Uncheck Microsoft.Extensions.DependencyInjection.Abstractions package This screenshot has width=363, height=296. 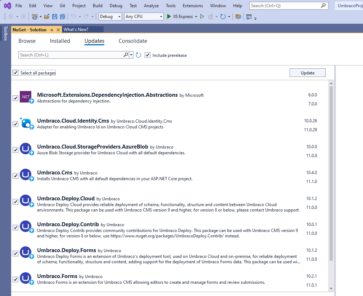[15, 98]
